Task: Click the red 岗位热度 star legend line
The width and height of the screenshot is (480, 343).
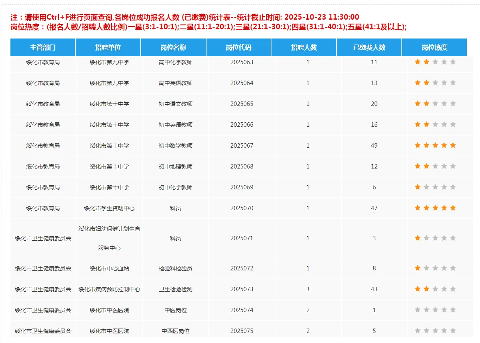Action: click(209, 27)
